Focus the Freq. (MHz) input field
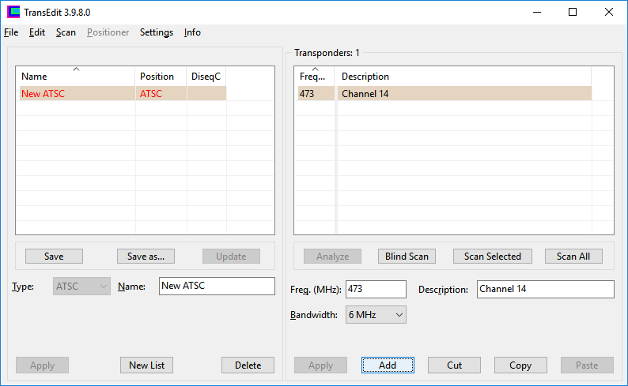Image resolution: width=628 pixels, height=386 pixels. tap(375, 289)
